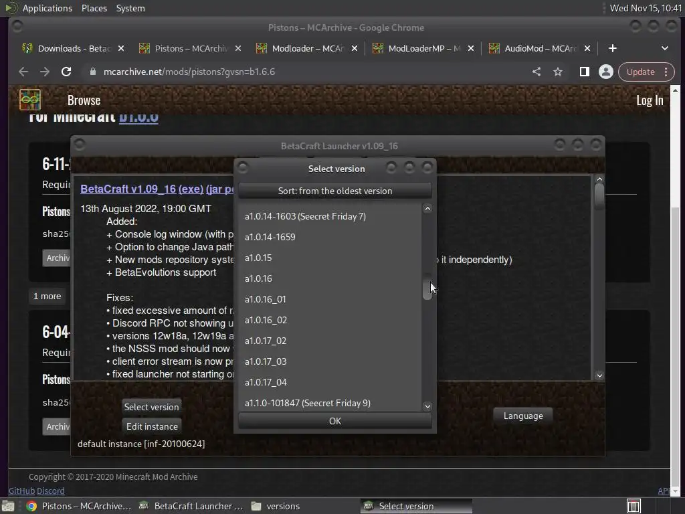685x514 pixels.
Task: Select version a1.0.17_04
Action: 330,382
